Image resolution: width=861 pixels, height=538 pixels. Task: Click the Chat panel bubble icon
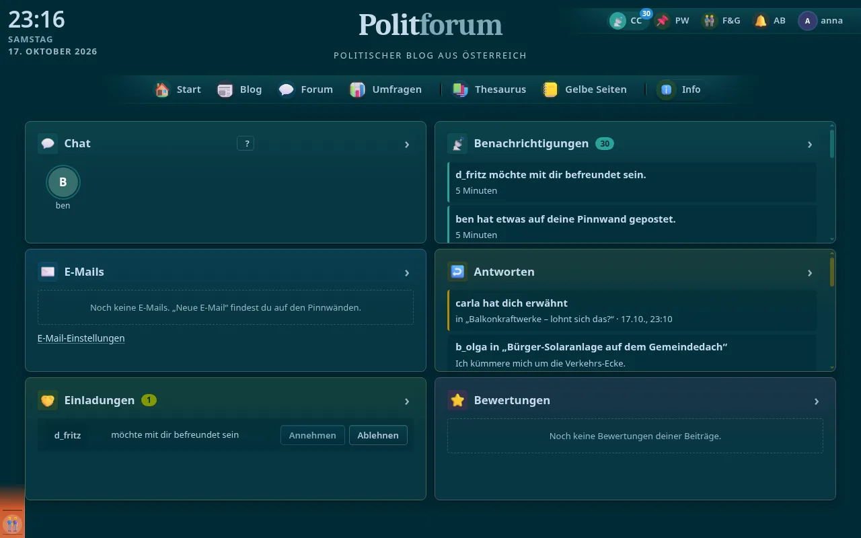tap(48, 143)
